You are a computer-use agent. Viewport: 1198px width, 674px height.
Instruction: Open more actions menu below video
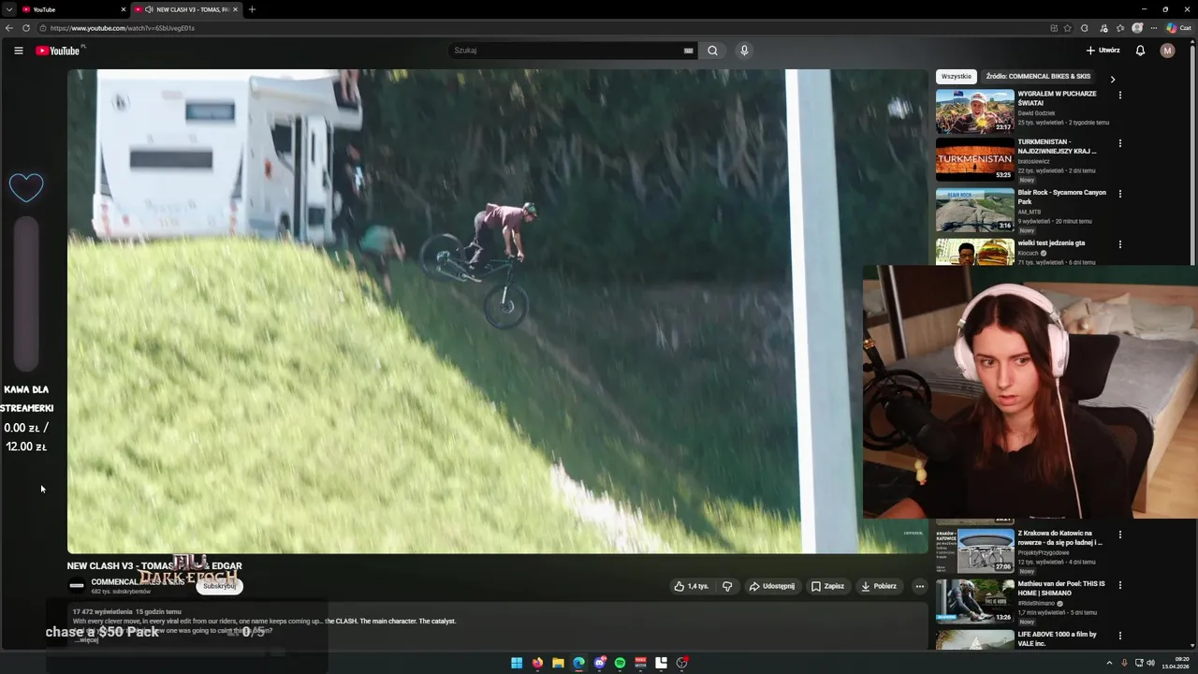920,586
